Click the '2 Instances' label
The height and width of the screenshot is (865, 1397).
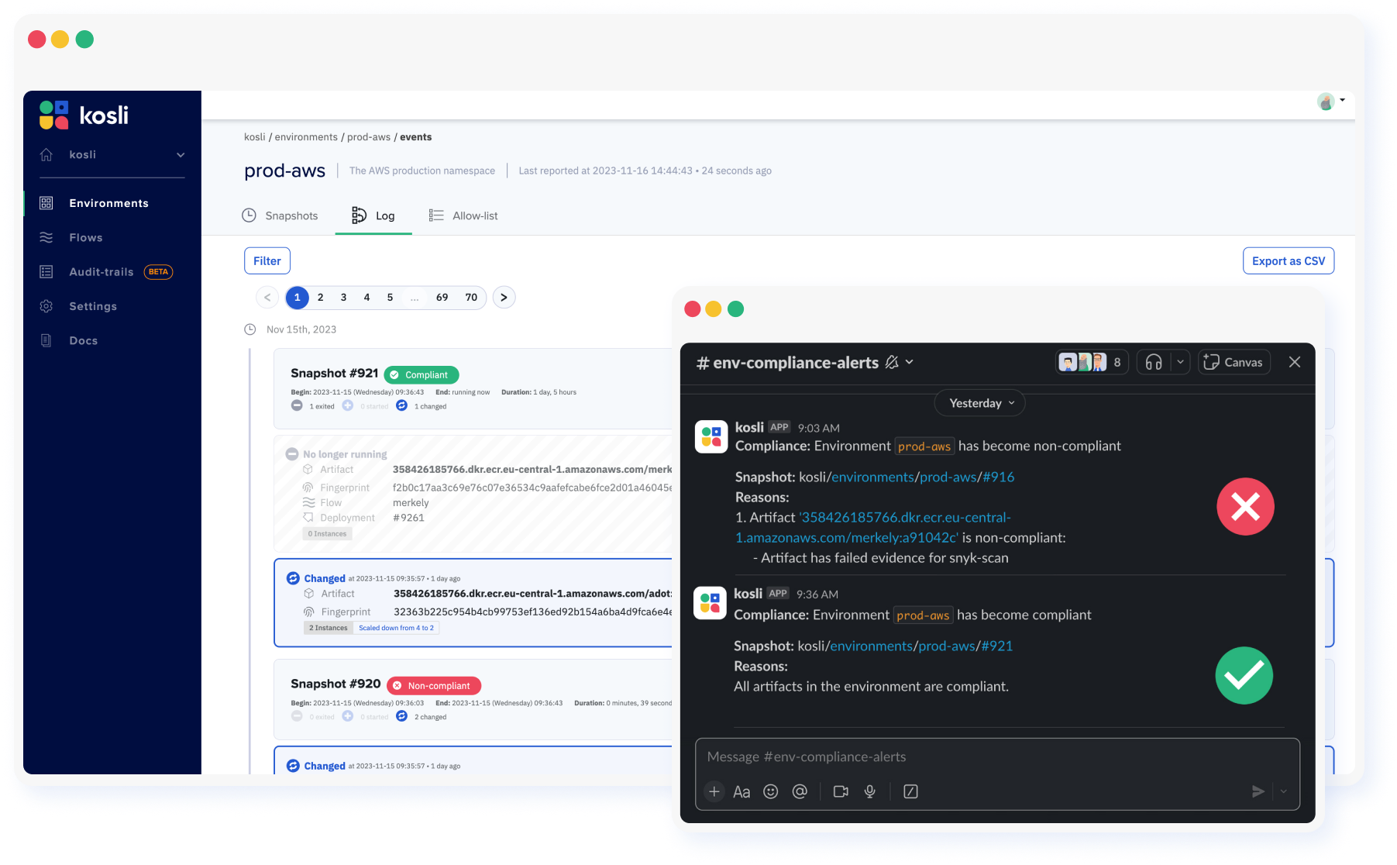[x=329, y=629]
